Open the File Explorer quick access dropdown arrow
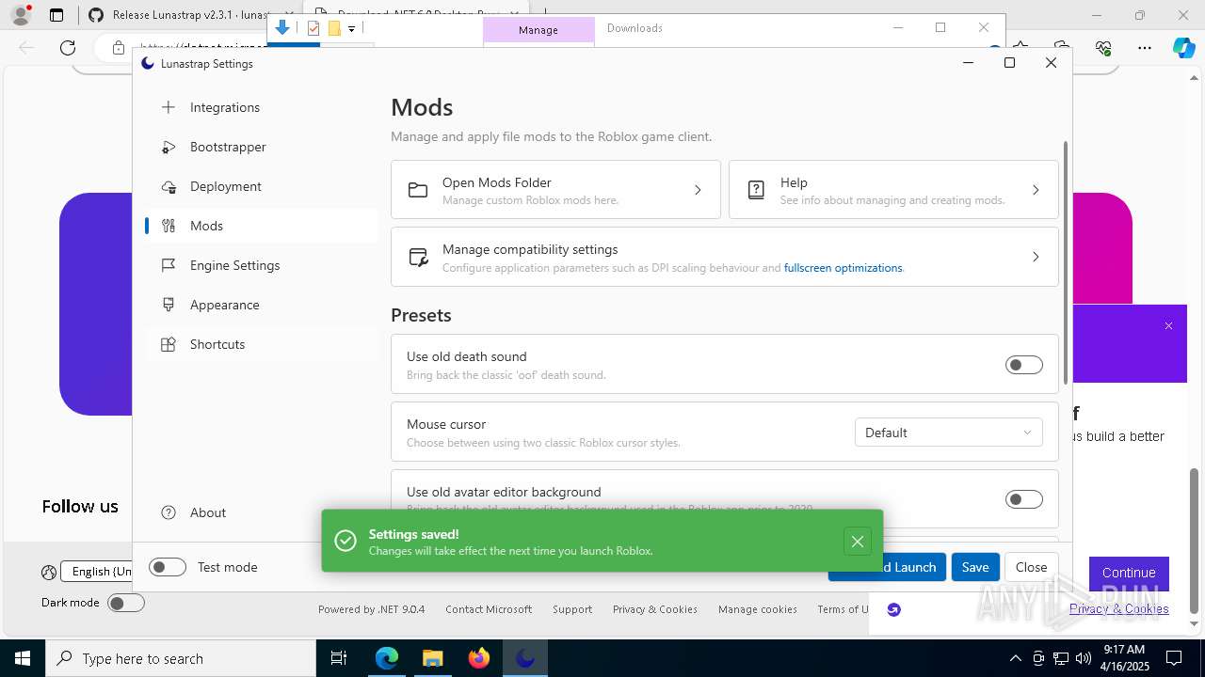The height and width of the screenshot is (677, 1205). point(351,29)
